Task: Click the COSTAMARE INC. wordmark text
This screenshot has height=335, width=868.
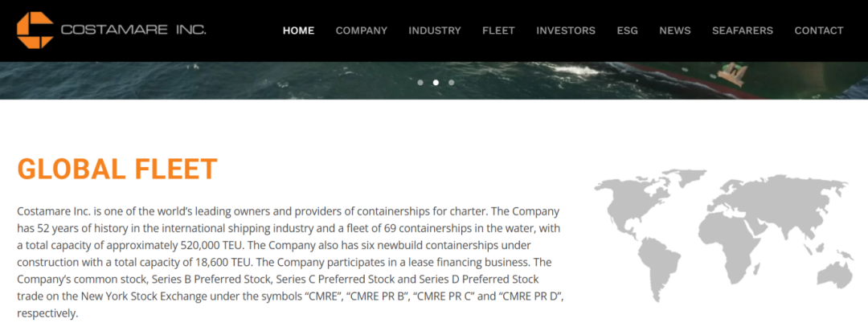Action: pos(133,31)
